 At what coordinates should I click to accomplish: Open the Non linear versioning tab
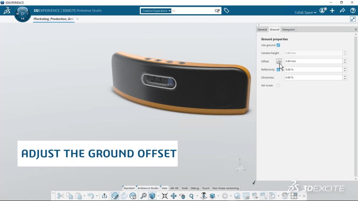pyautogui.click(x=226, y=188)
